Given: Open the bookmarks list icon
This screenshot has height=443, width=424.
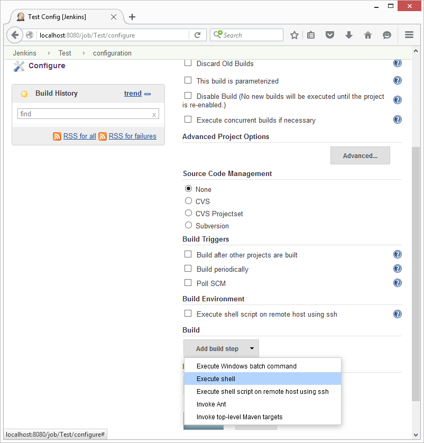Looking at the screenshot, I should pos(311,35).
